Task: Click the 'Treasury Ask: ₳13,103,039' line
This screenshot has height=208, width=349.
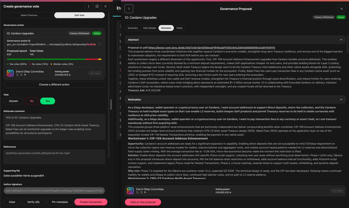Action: point(144,90)
